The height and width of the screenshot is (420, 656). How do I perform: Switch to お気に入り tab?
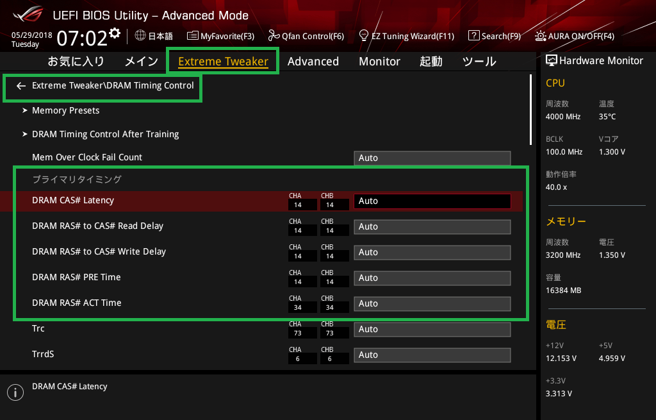click(76, 61)
